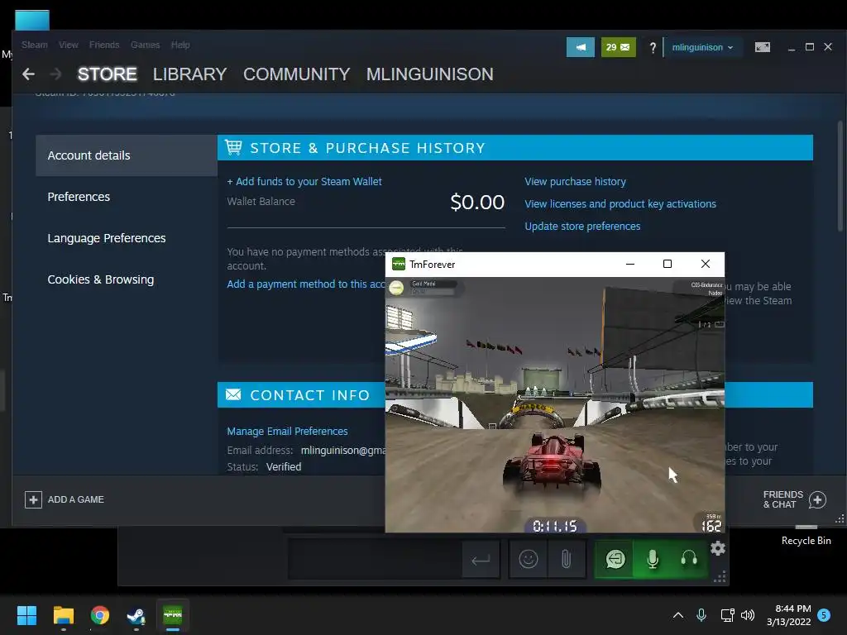The height and width of the screenshot is (635, 847).
Task: Open Steam from the taskbar
Action: tap(136, 615)
